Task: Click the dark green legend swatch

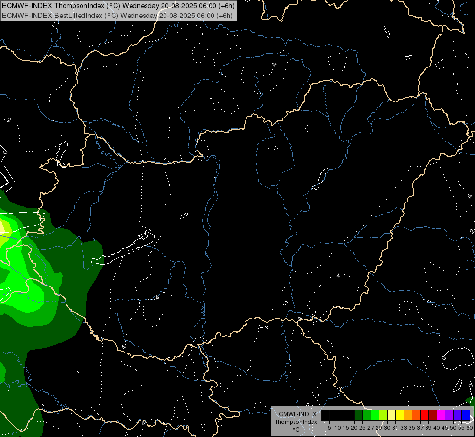Action: tap(359, 415)
